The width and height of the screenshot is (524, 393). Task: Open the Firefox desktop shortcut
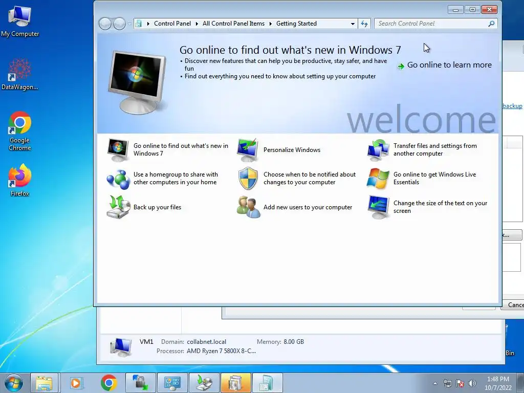click(20, 180)
